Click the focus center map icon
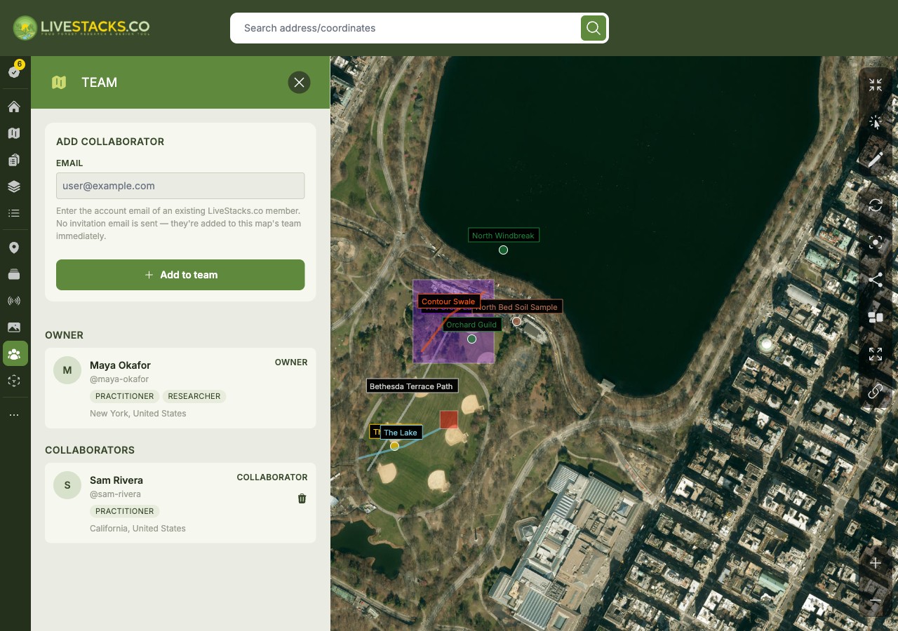The height and width of the screenshot is (631, 898). pos(875,243)
